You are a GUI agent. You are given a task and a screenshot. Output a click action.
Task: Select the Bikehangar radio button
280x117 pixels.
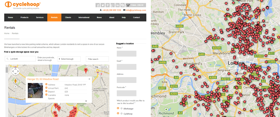click(x=122, y=108)
